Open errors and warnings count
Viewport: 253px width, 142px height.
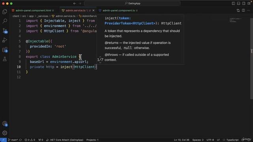click(x=30, y=140)
